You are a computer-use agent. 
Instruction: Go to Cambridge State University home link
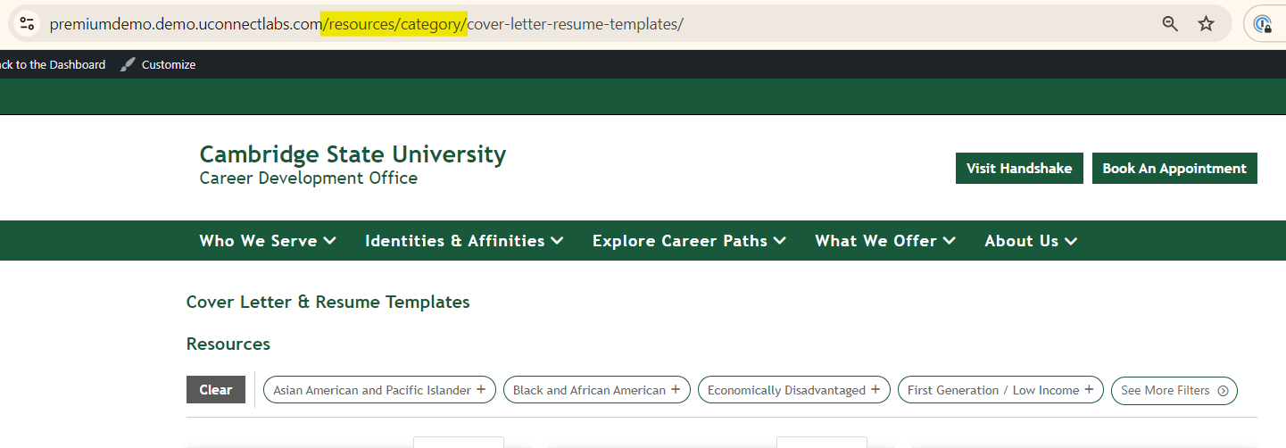pos(353,154)
